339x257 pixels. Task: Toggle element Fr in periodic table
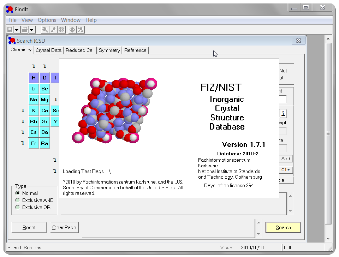coord(34,143)
